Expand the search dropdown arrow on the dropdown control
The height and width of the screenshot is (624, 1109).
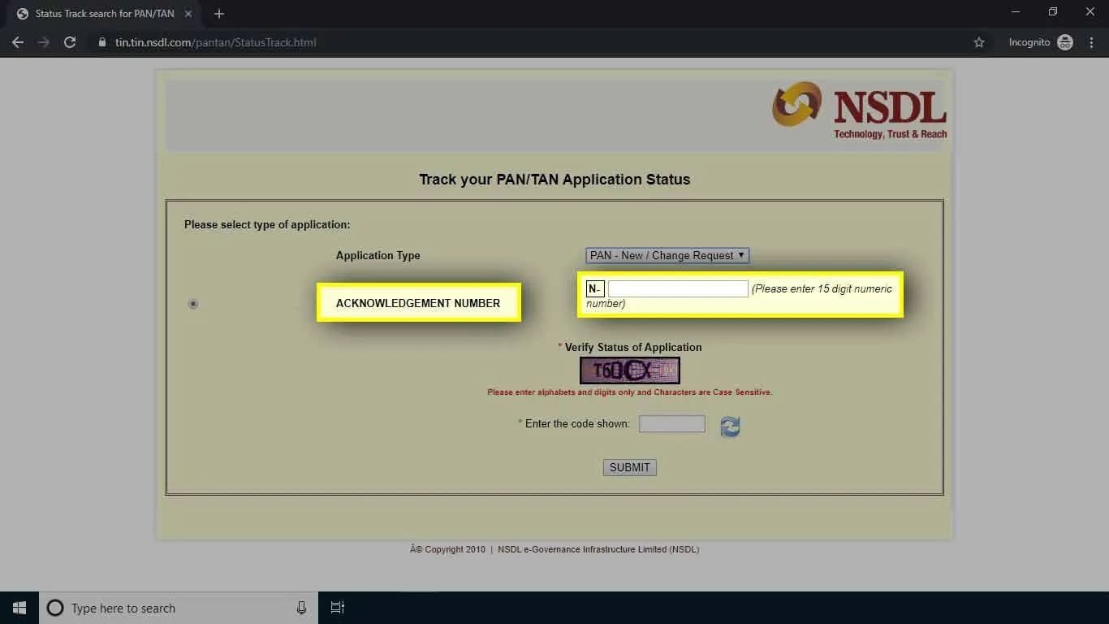pyautogui.click(x=740, y=255)
